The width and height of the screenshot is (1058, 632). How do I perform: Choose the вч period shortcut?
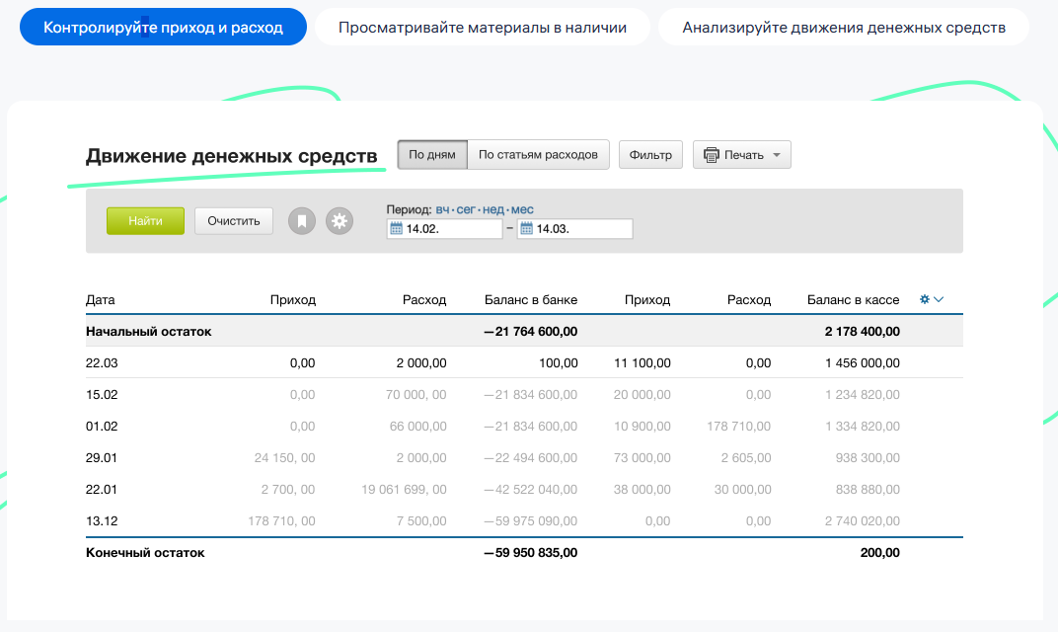pyautogui.click(x=442, y=209)
